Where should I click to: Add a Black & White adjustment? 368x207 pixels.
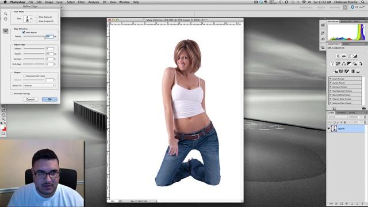click(x=350, y=64)
